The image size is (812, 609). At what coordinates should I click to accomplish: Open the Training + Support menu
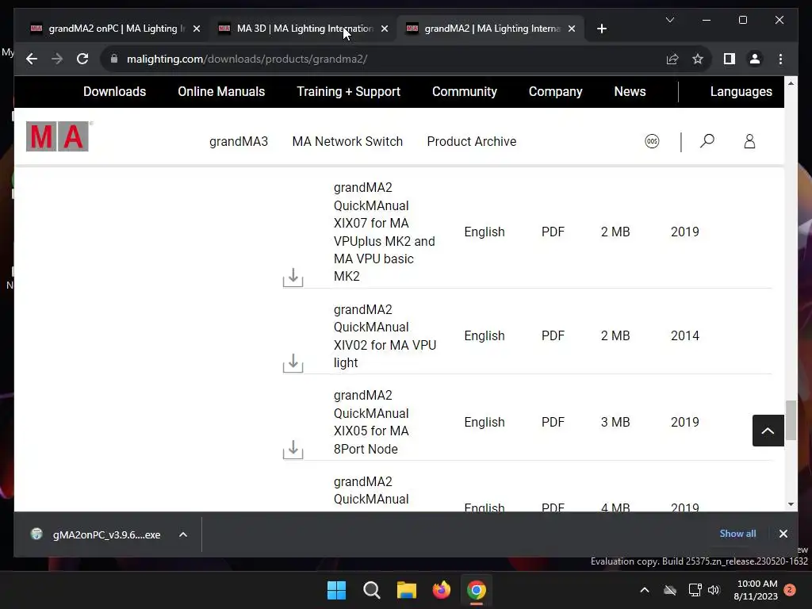point(349,92)
